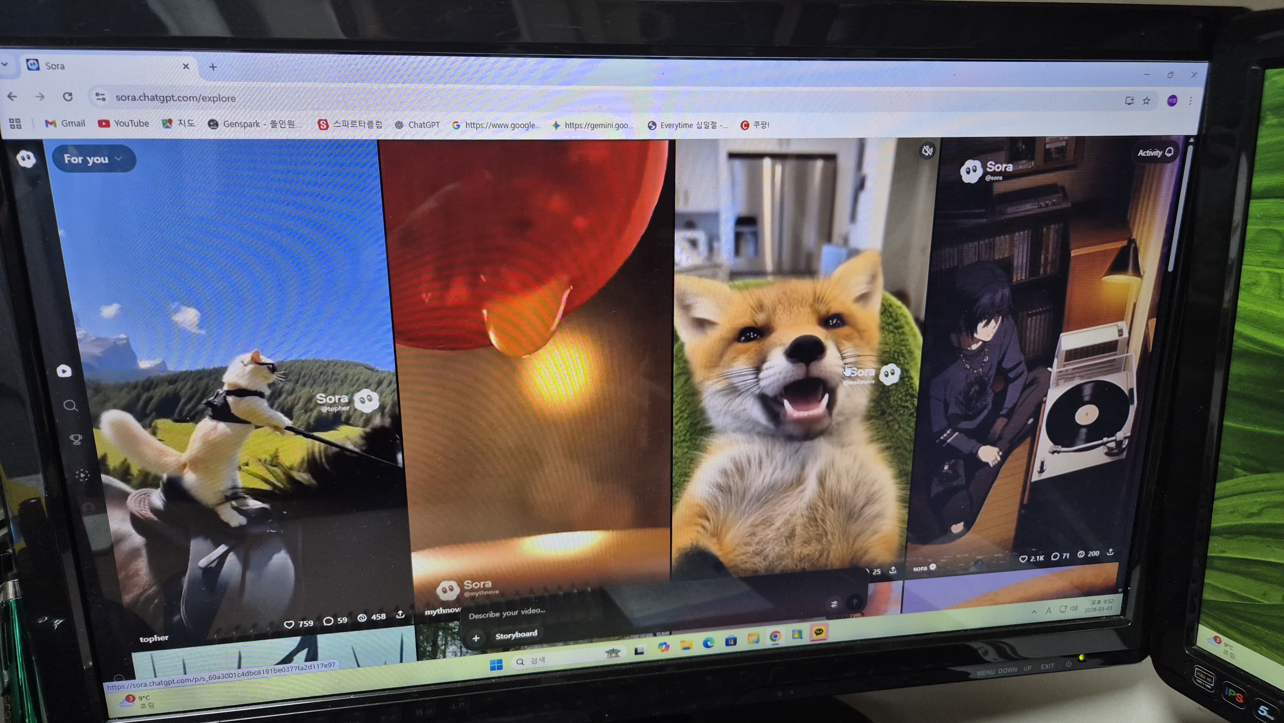Open the topher profile name
Image resolution: width=1284 pixels, height=723 pixels.
tap(153, 639)
